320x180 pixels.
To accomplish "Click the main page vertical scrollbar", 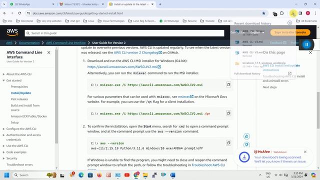I will coord(318,110).
